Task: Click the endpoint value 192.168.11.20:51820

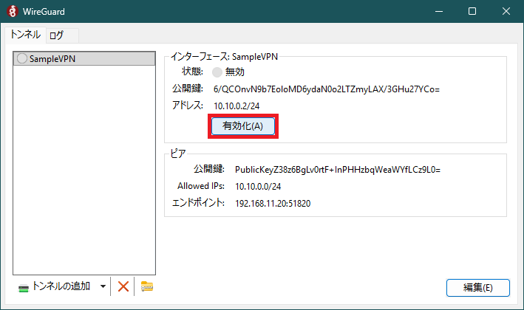Action: tap(273, 203)
